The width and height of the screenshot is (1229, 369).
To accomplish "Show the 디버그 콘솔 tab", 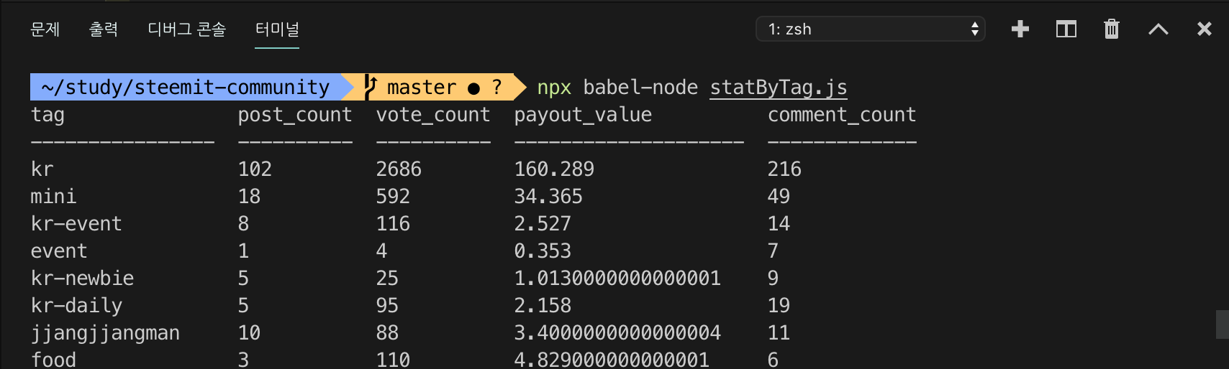I will coord(187,29).
